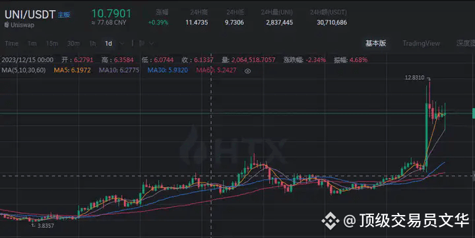Select the 1m interval
This screenshot has height=238, width=475.
[x=32, y=44]
